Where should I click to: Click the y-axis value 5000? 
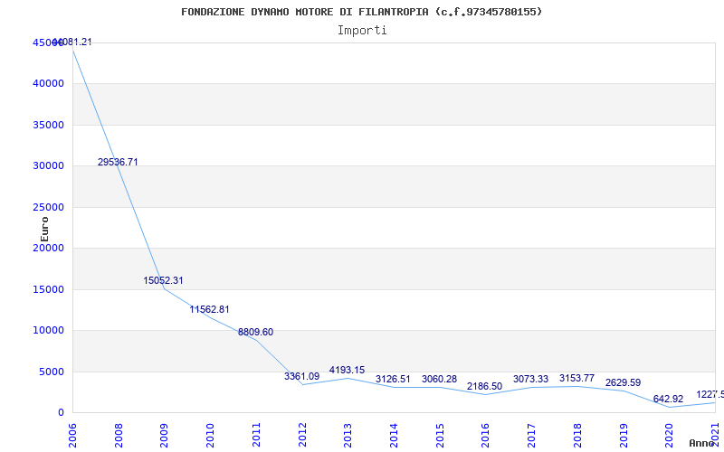(52, 372)
